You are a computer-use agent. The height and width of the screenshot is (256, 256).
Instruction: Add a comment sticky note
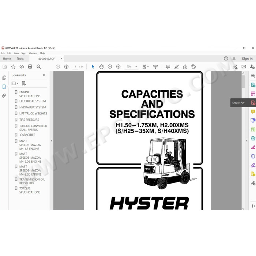coord(168,67)
